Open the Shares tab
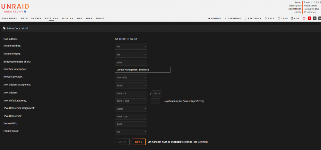The width and height of the screenshot is (321, 150). tap(36, 18)
